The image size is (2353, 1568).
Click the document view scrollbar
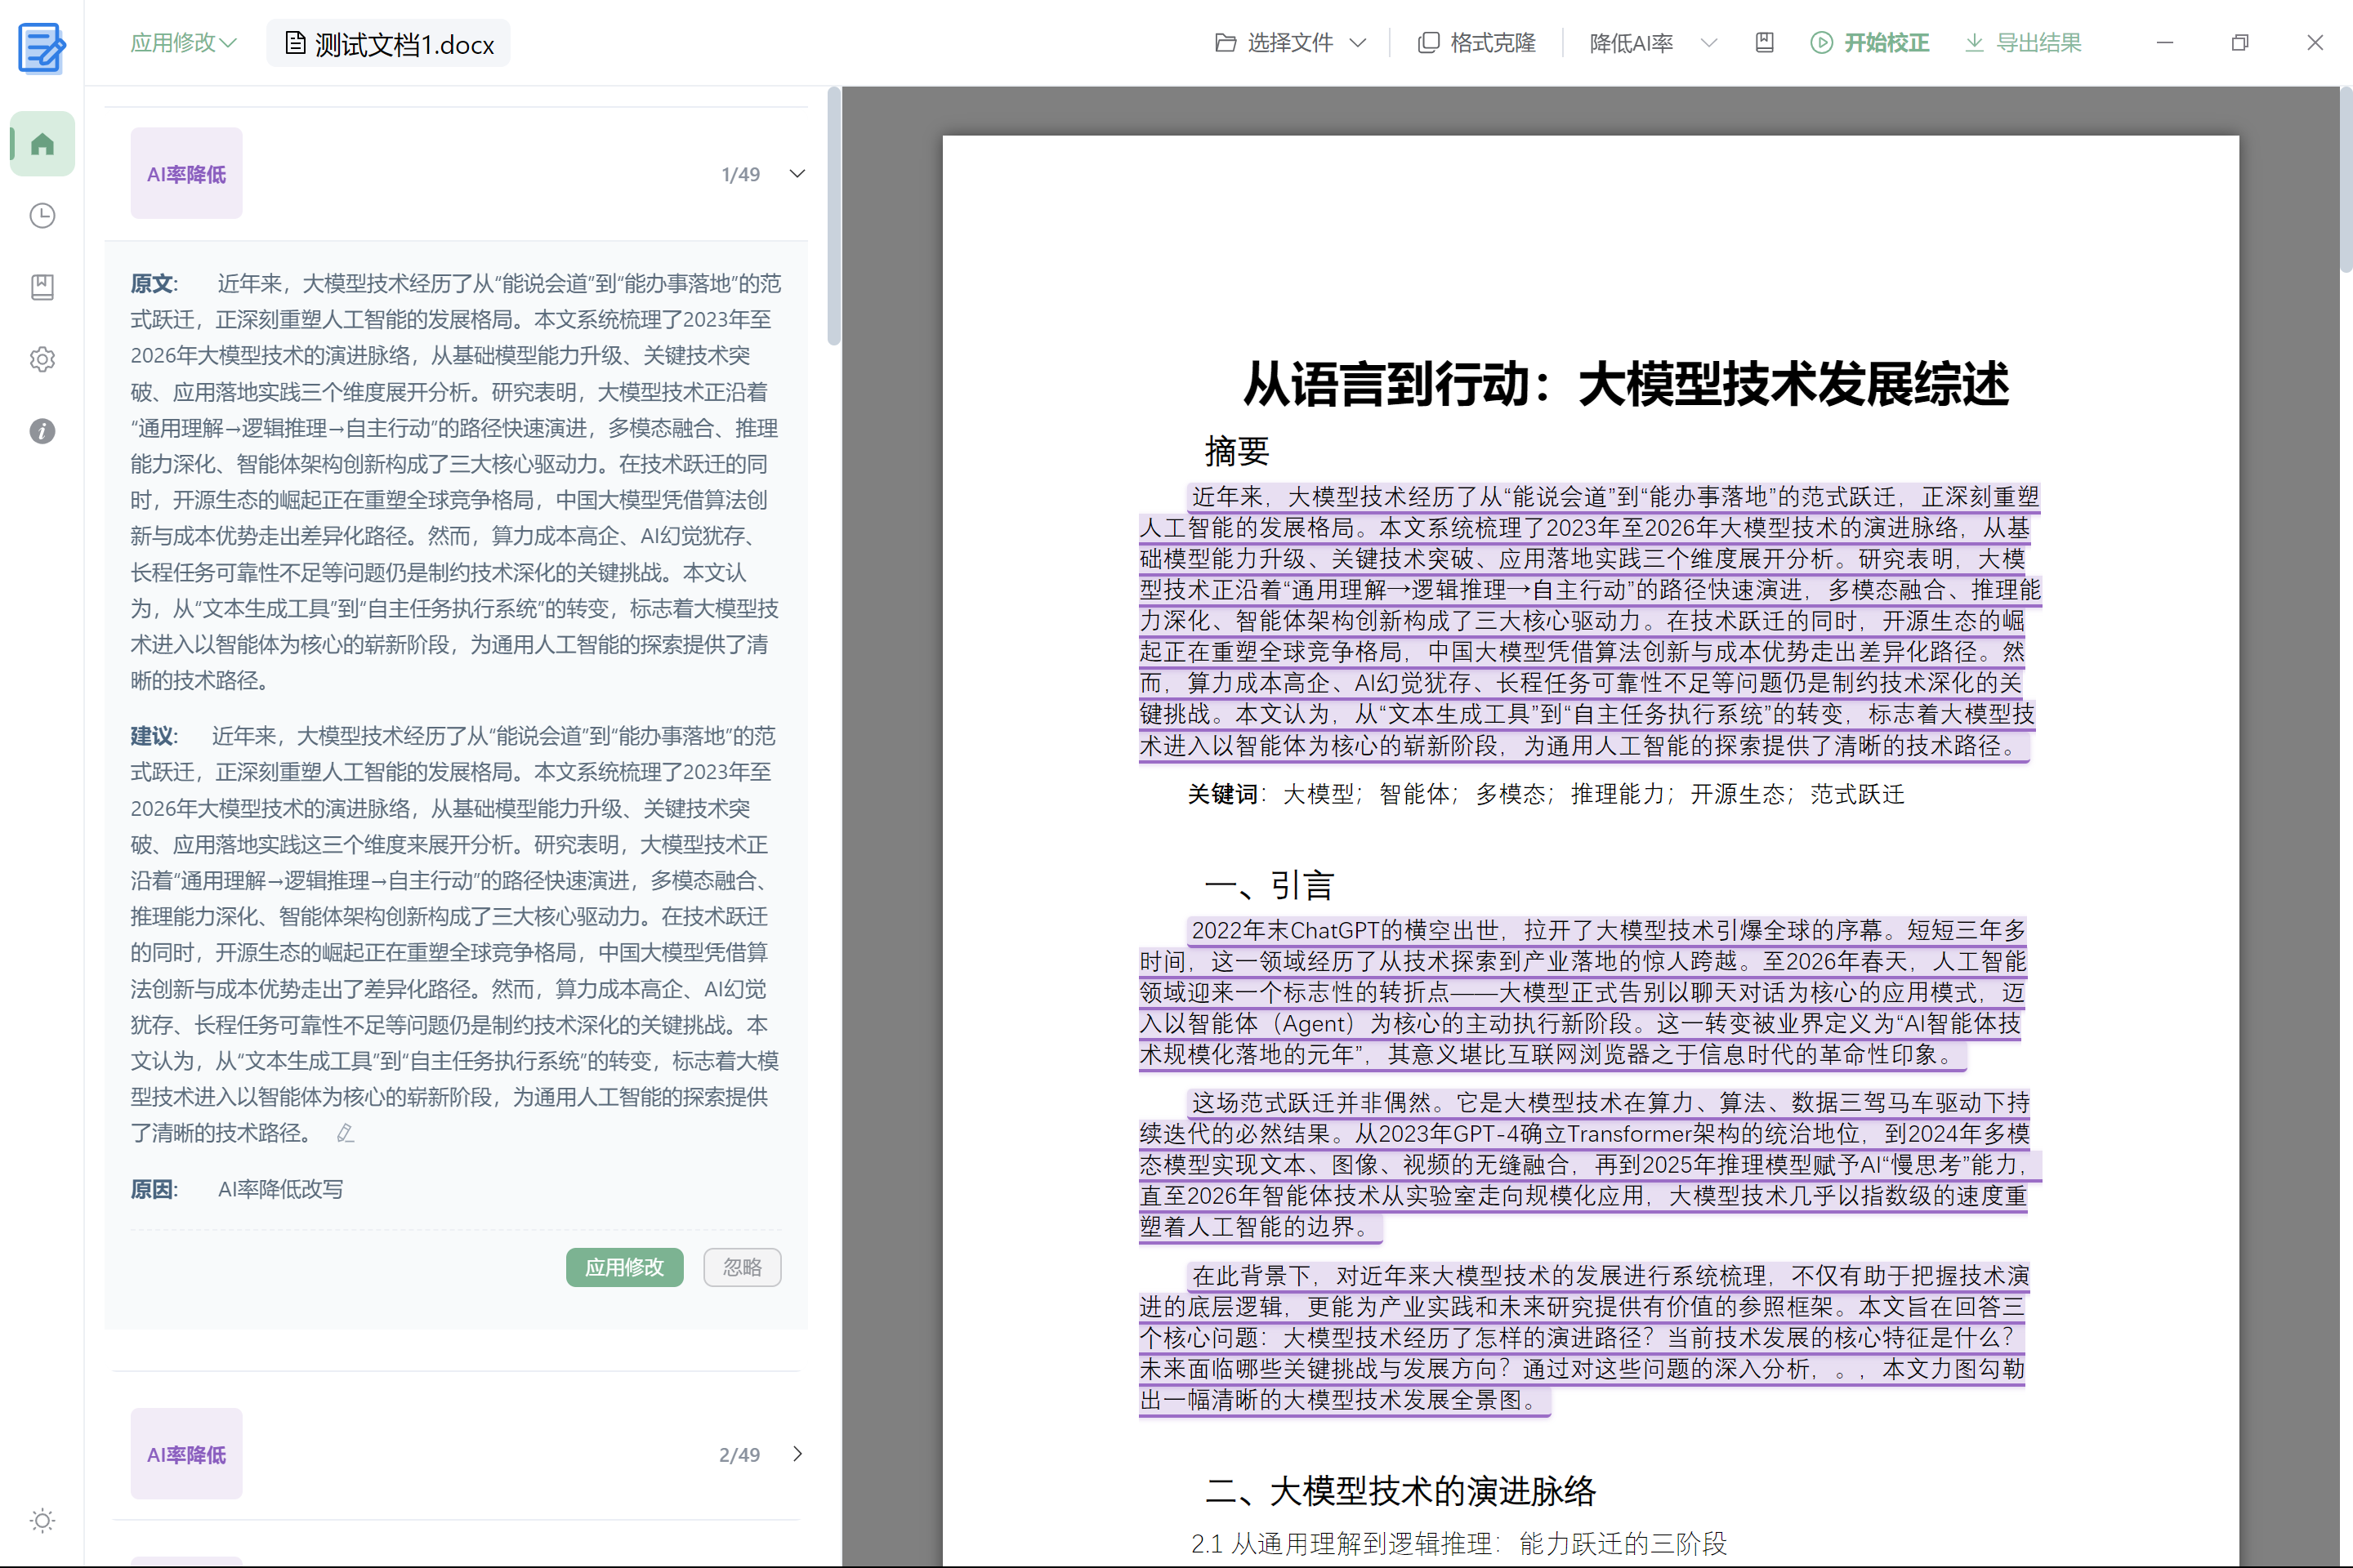(2346, 180)
